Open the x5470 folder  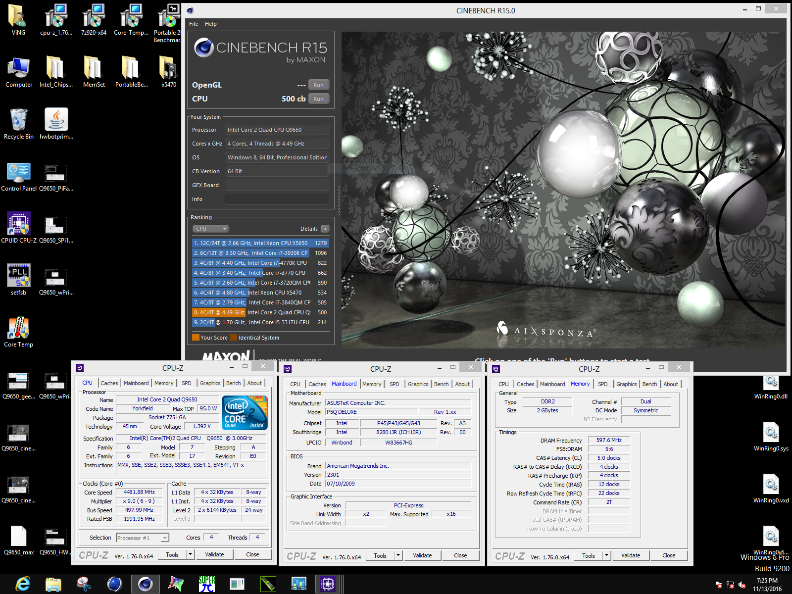click(x=169, y=72)
